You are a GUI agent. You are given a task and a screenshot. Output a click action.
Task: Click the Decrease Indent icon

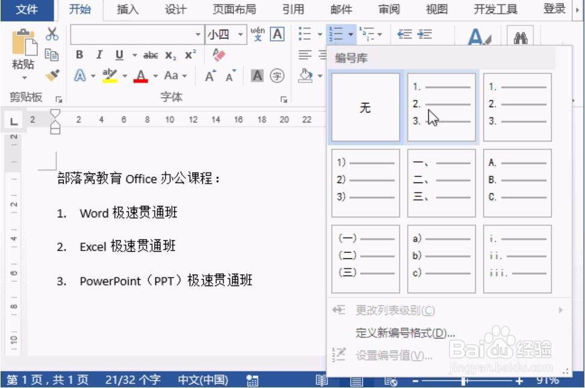(x=404, y=34)
